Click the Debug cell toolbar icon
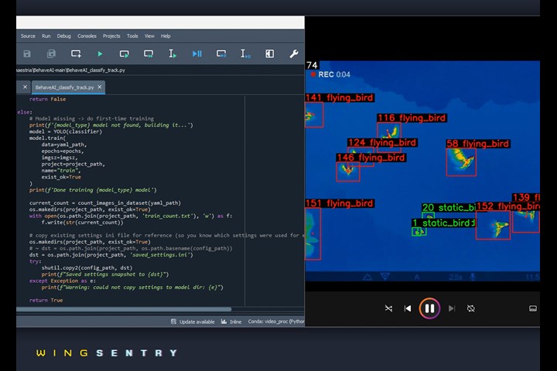The height and width of the screenshot is (371, 557). 221,54
